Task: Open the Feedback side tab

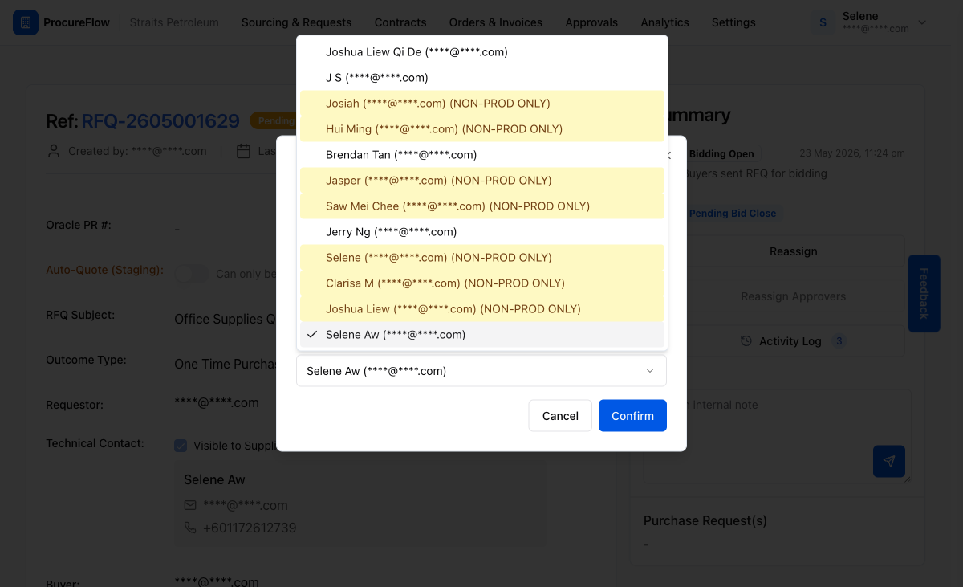Action: (x=924, y=293)
